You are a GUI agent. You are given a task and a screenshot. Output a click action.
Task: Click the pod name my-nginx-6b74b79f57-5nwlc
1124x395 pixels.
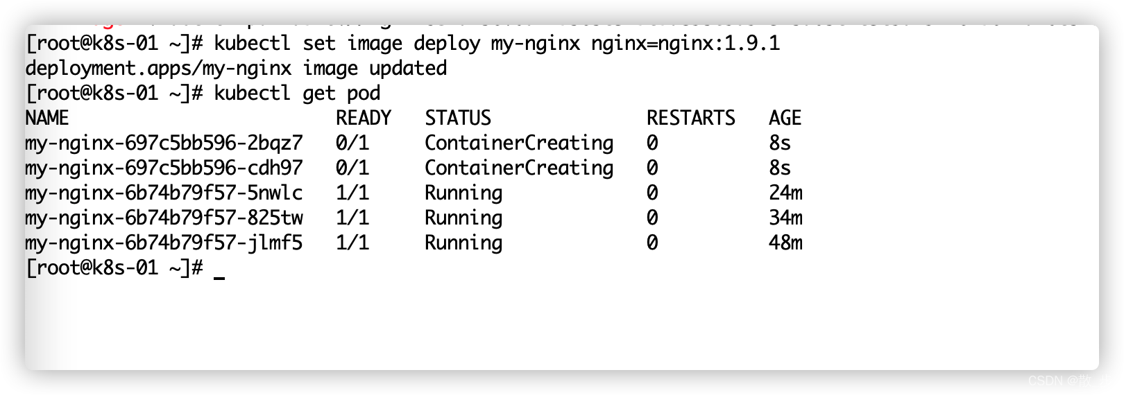tap(164, 193)
